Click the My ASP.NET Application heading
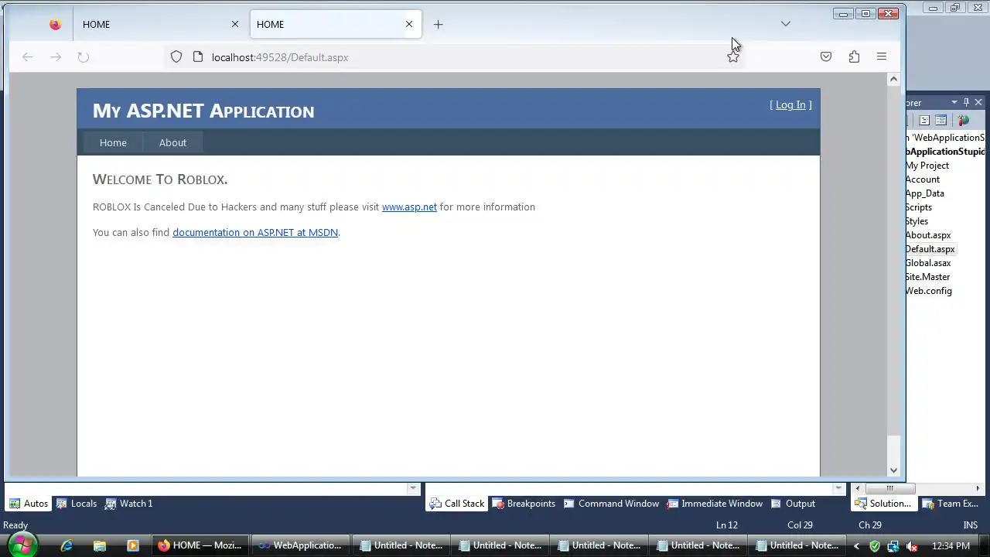 203,111
